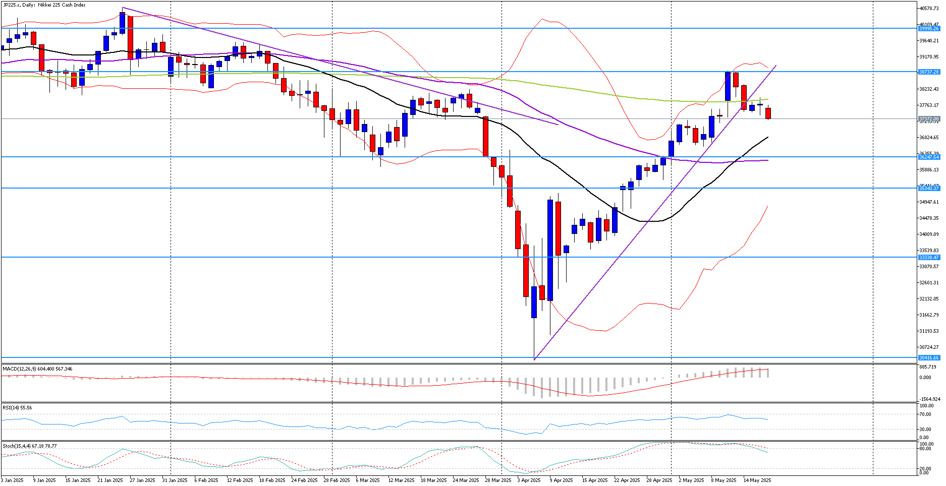Click the current price 37372.00 marker

[x=928, y=119]
